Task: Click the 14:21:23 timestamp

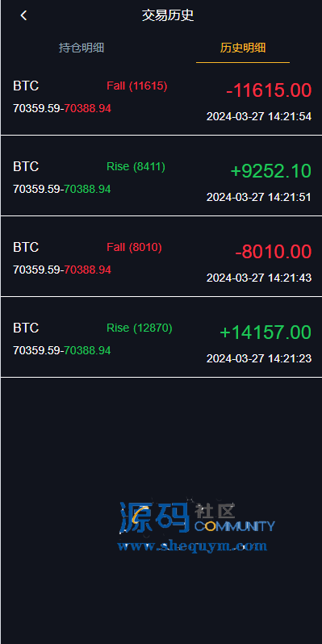Action: [290, 358]
